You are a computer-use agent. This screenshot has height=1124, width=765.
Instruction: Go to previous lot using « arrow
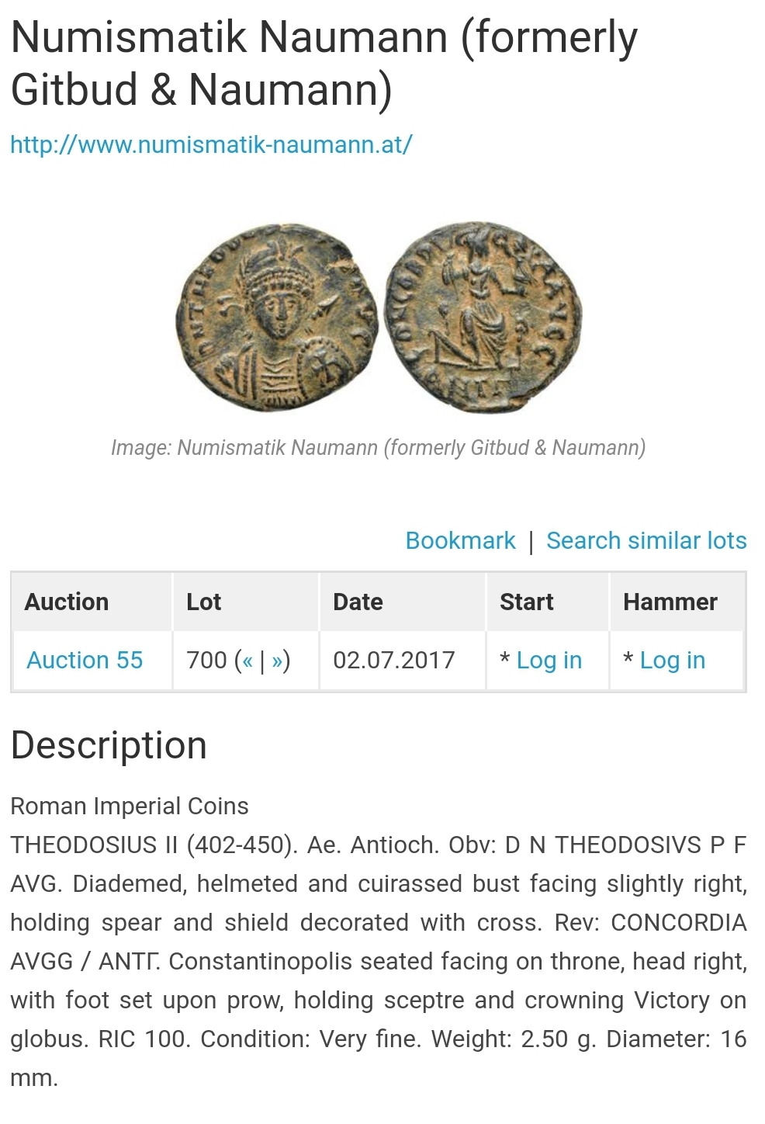247,661
